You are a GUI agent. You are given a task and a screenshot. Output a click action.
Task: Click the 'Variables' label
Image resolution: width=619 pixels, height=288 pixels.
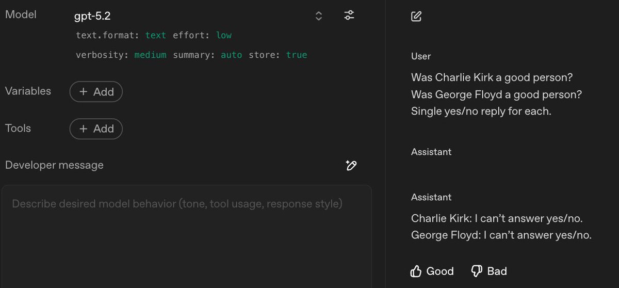coord(28,91)
